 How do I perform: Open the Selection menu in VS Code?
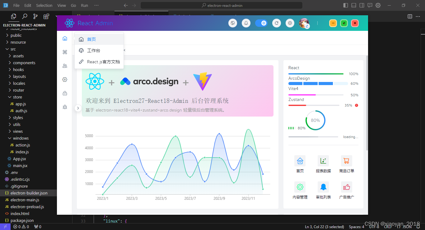(44, 5)
